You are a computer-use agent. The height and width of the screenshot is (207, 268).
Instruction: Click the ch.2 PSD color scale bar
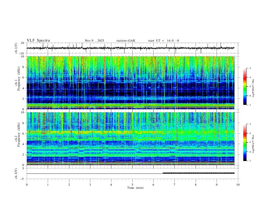[245, 142]
